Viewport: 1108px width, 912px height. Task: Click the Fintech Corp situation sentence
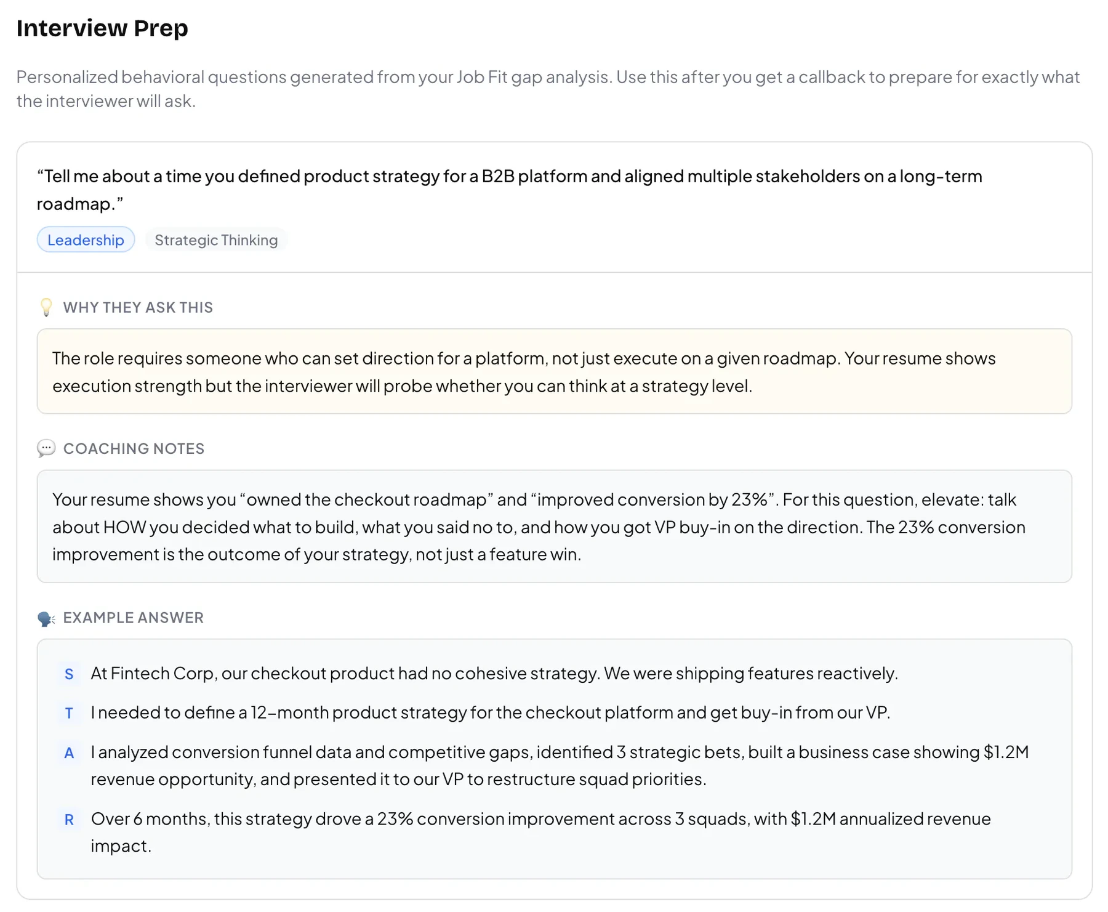(494, 674)
